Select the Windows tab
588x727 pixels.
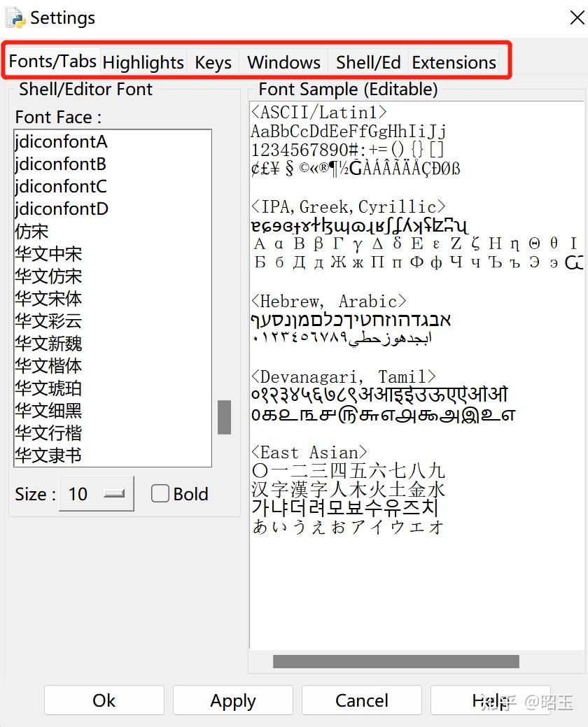coord(283,62)
